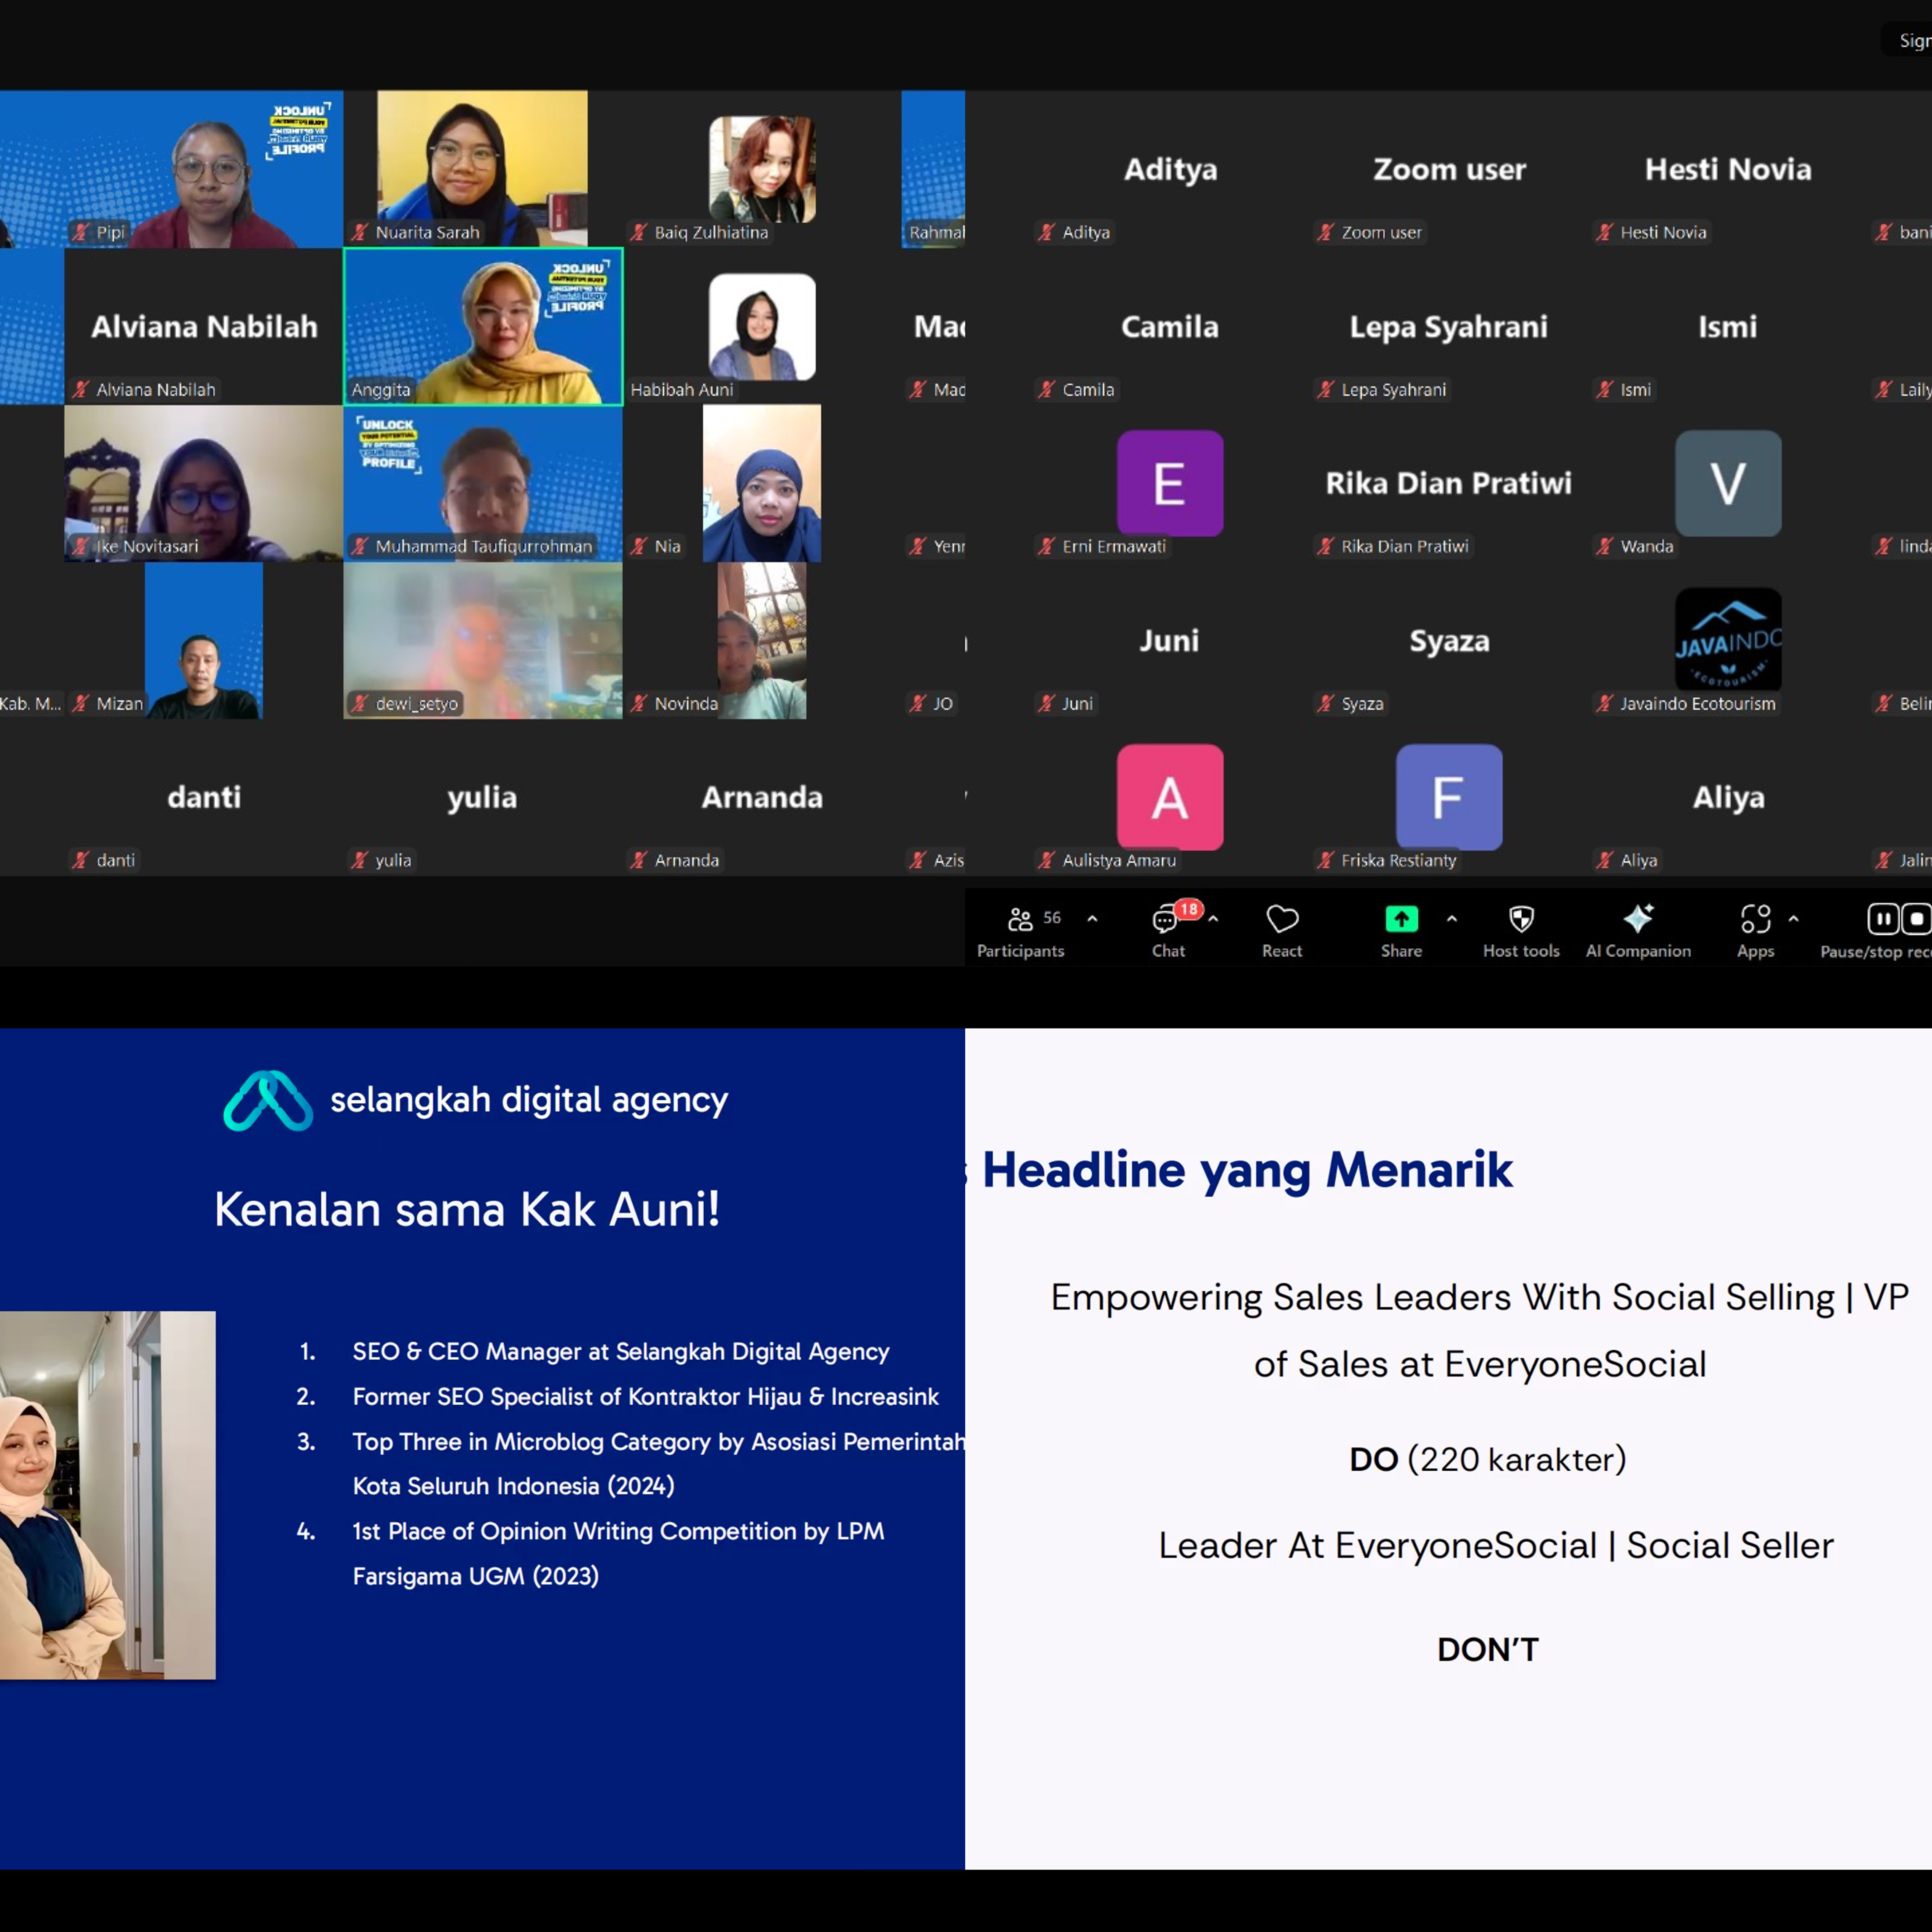Viewport: 1932px width, 1932px height.
Task: Select the Rika Dian Pratiwi tile
Action: [x=1449, y=483]
